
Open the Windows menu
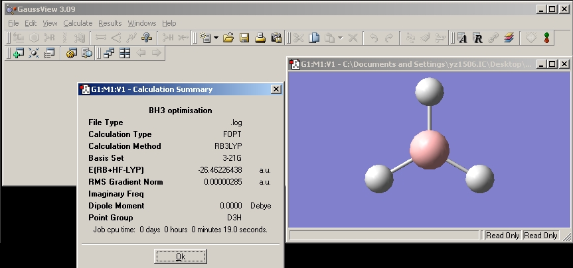142,23
